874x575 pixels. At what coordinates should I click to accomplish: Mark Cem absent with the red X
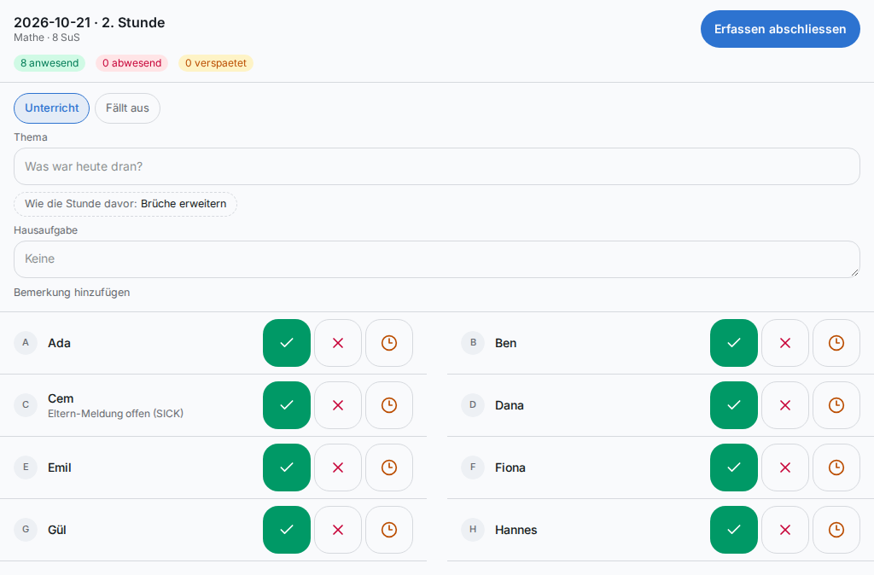[x=338, y=405]
